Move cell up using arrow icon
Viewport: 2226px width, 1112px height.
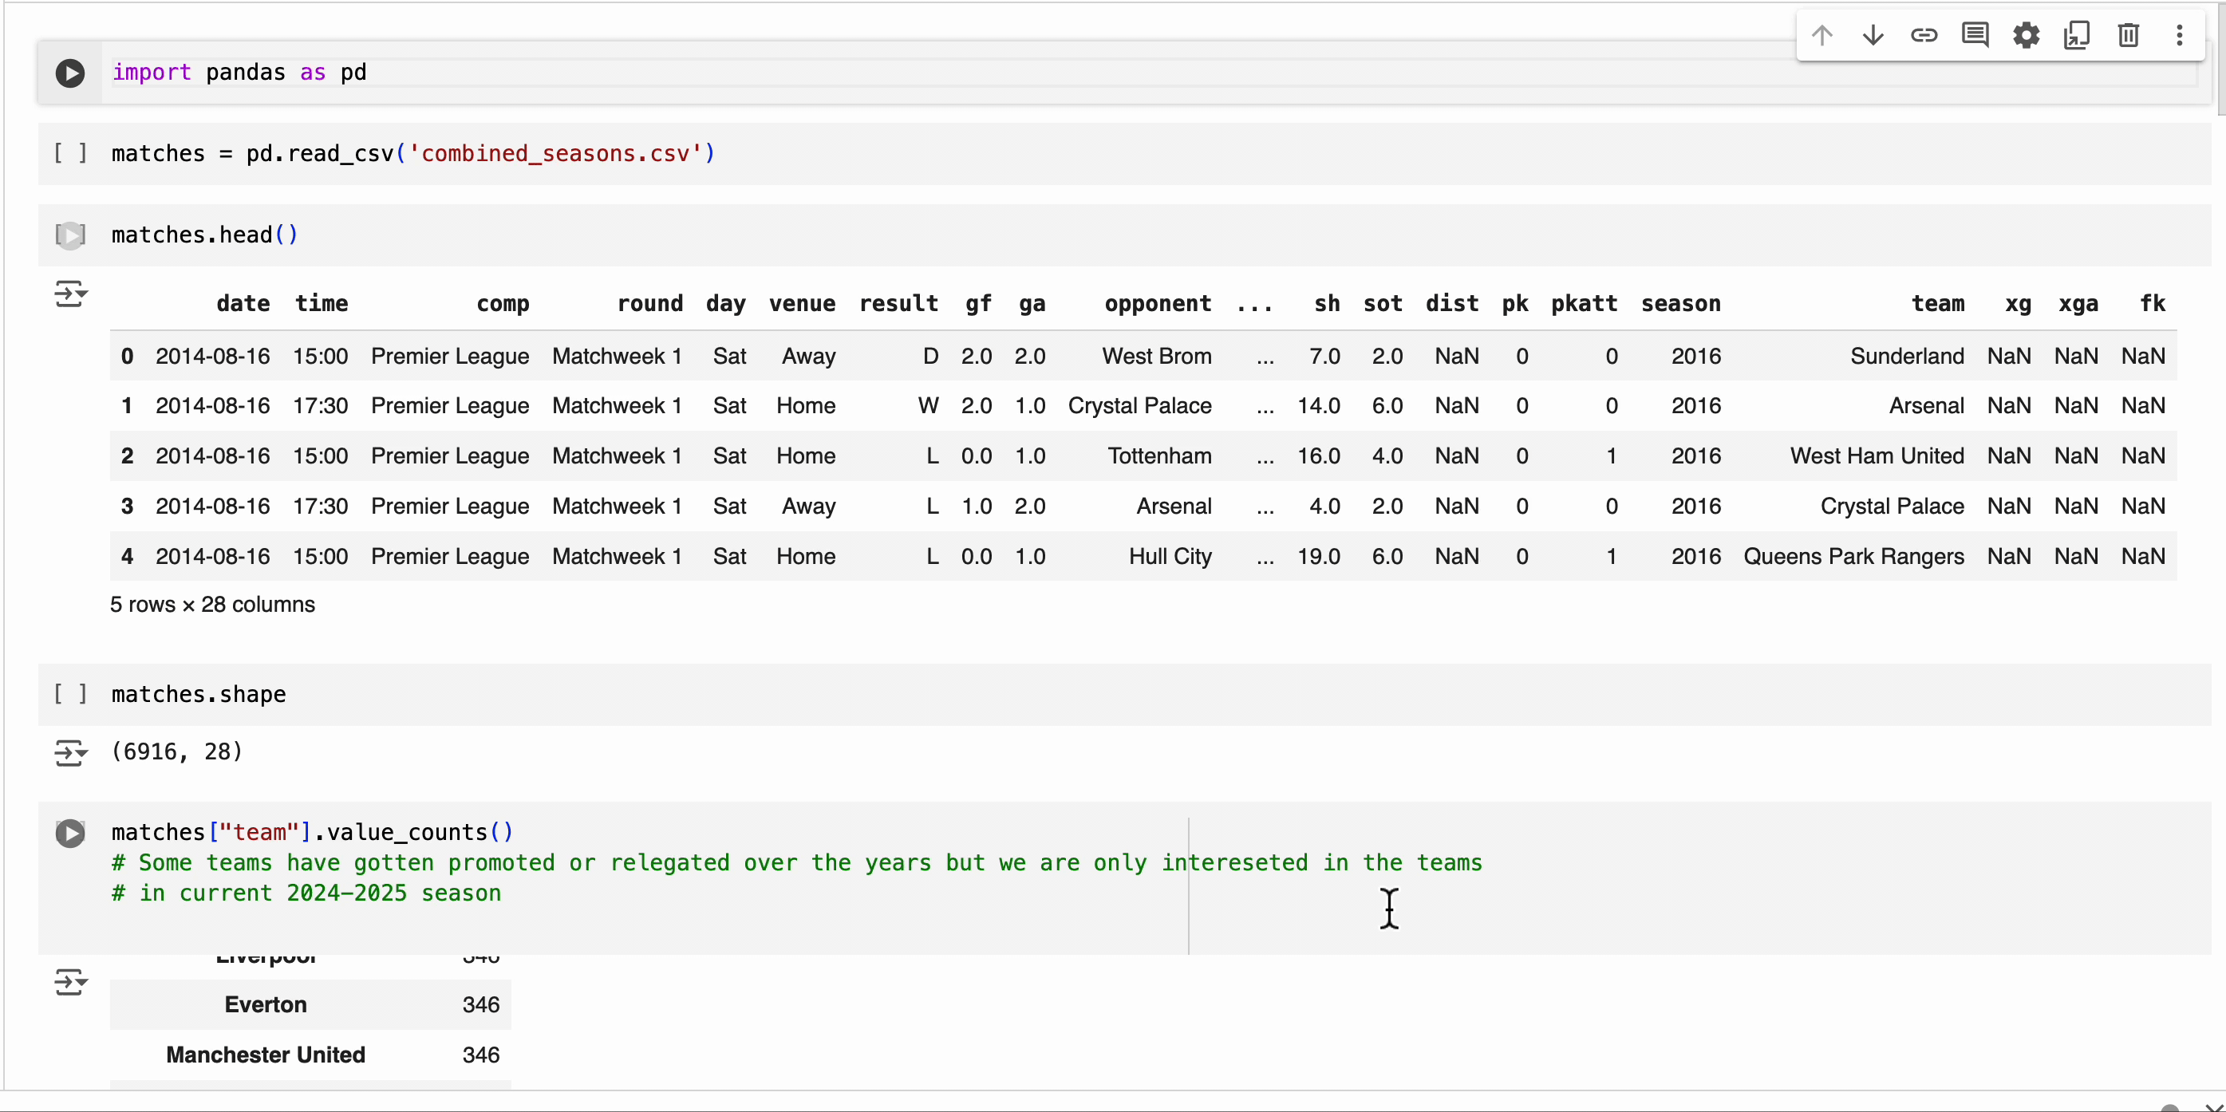(1821, 35)
